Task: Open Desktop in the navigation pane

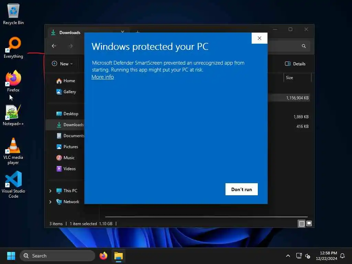Action: [x=67, y=114]
